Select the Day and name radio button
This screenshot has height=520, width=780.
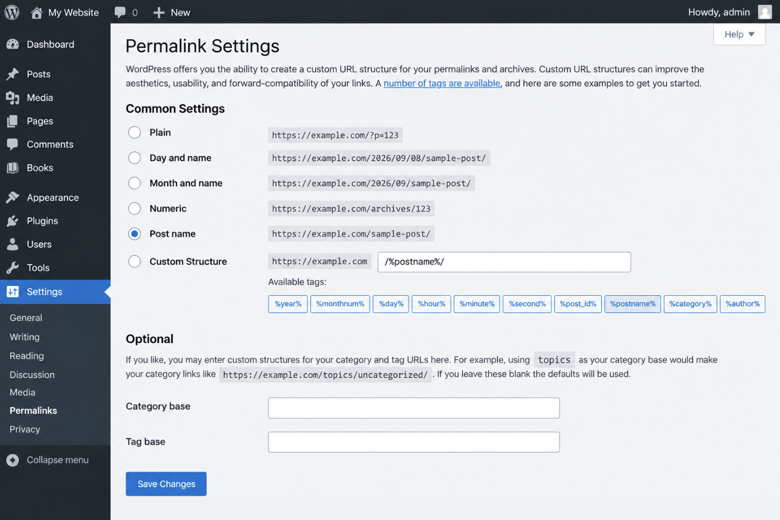point(134,158)
